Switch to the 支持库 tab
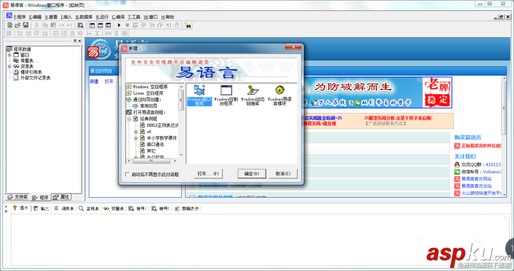This screenshot has height=271, width=514. 17,197
